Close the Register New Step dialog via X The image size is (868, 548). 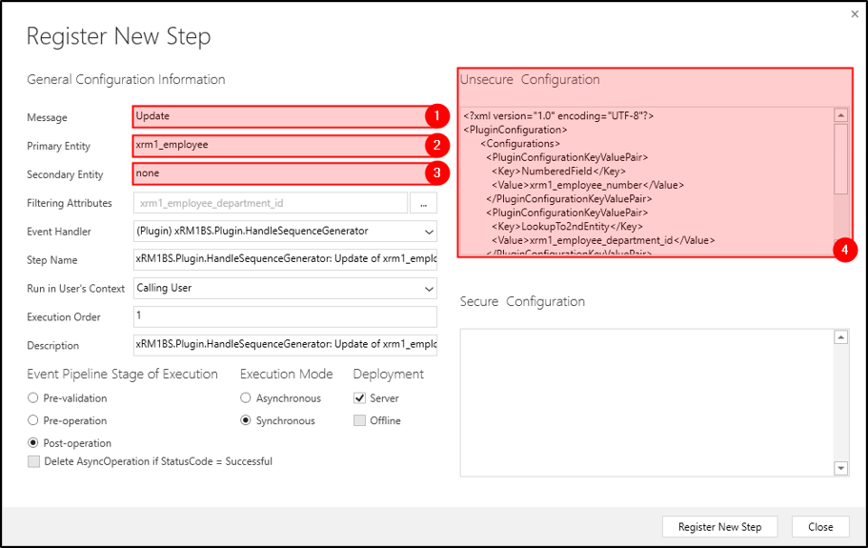click(854, 14)
